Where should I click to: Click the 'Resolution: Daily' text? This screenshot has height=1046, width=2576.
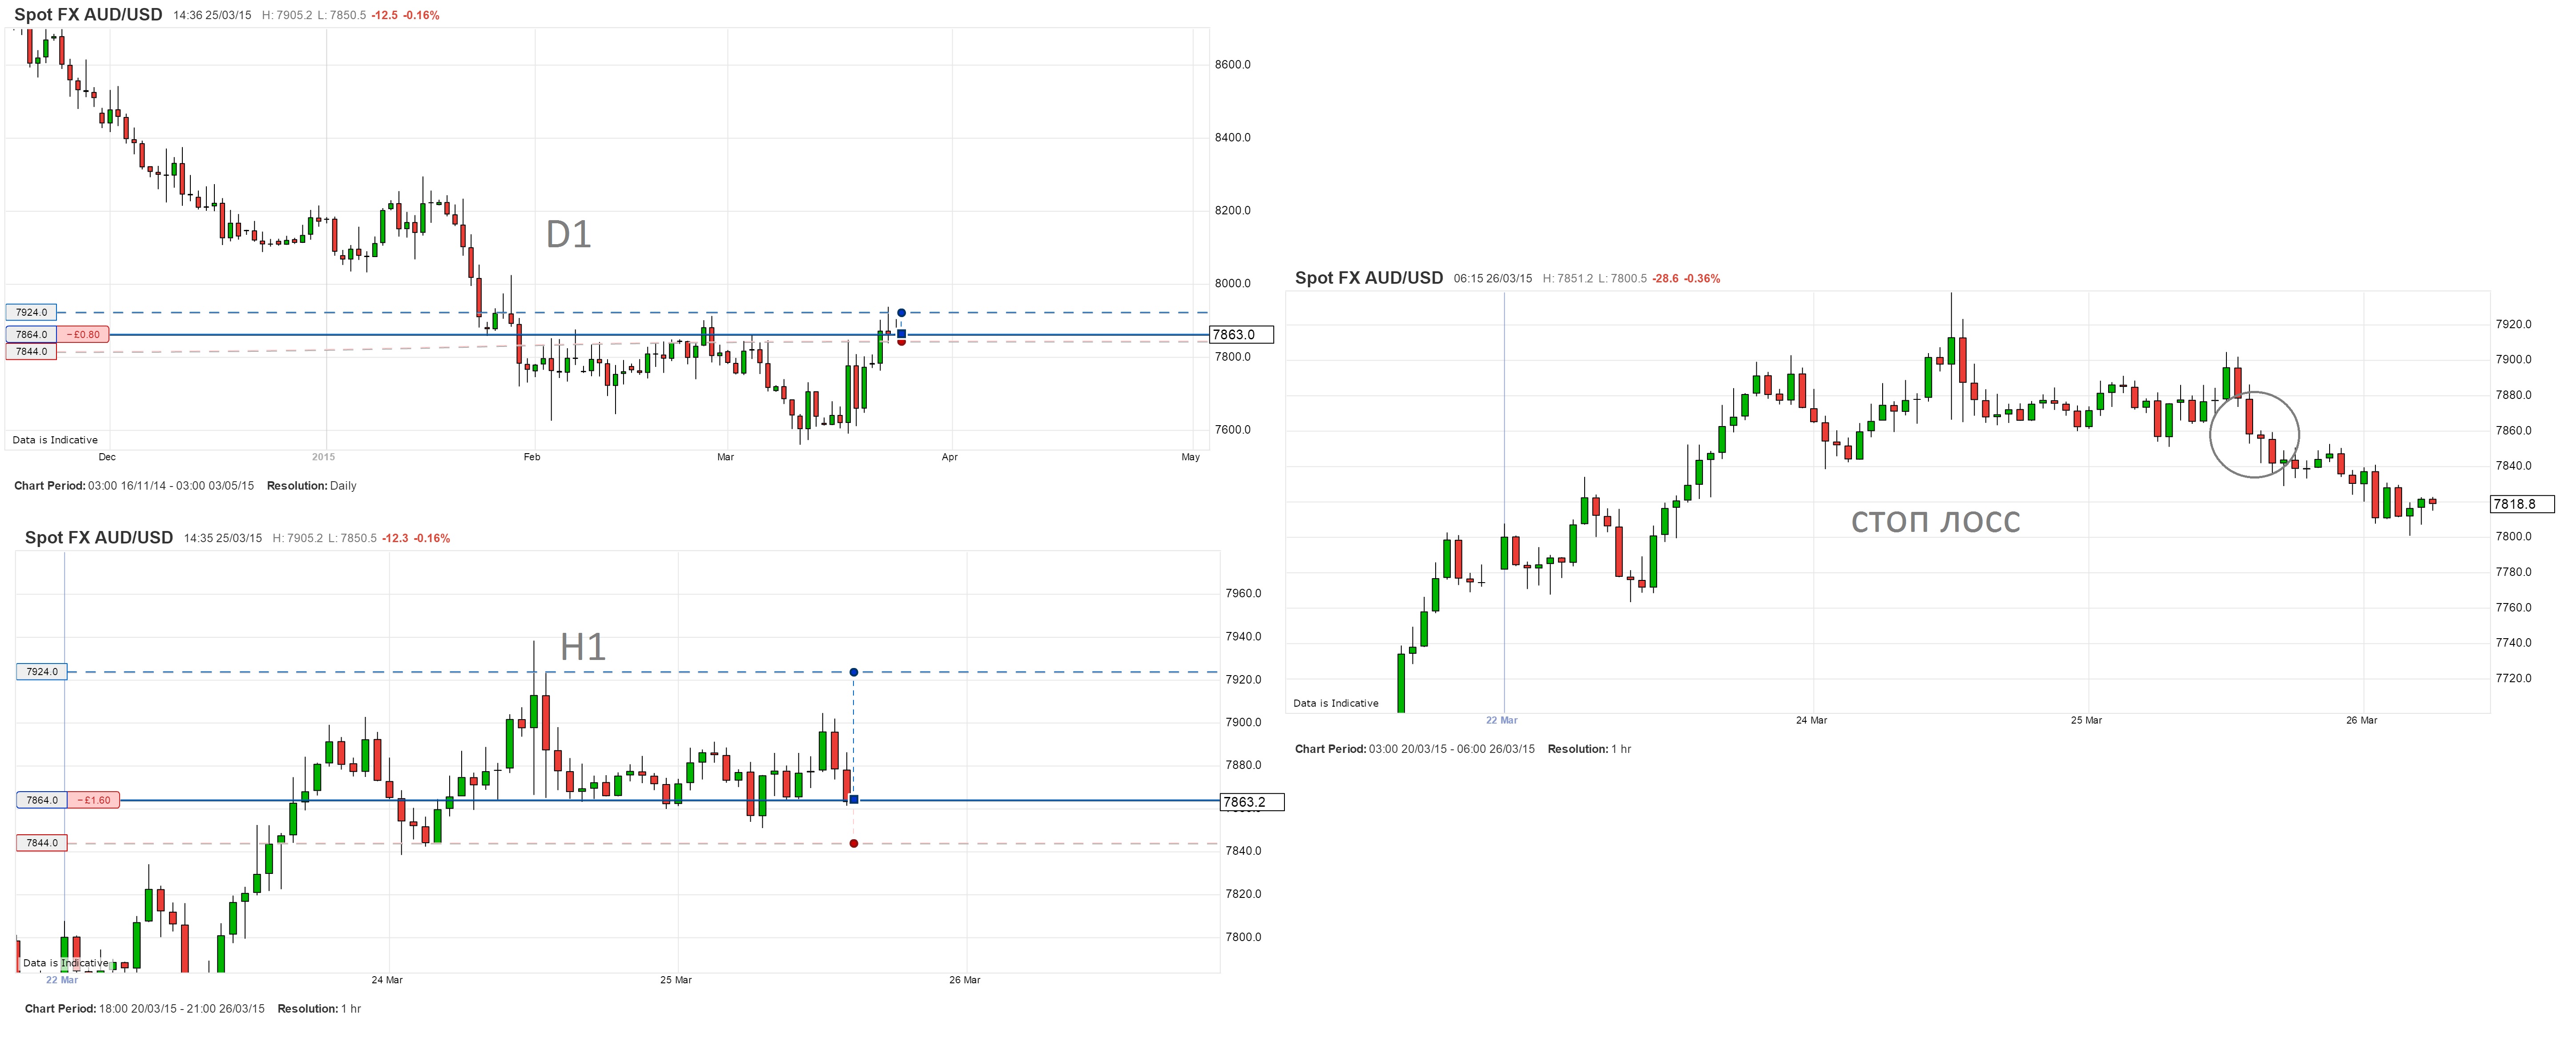click(x=312, y=486)
